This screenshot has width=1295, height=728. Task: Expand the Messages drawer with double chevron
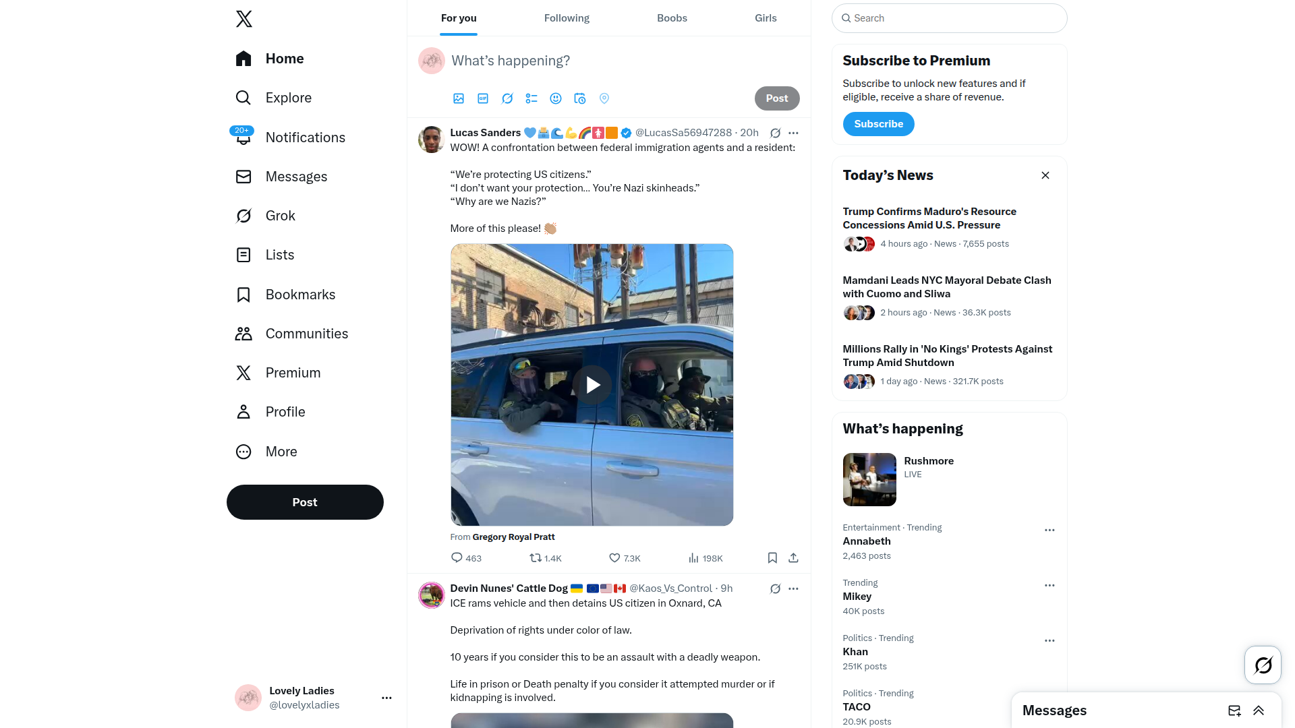[1259, 710]
